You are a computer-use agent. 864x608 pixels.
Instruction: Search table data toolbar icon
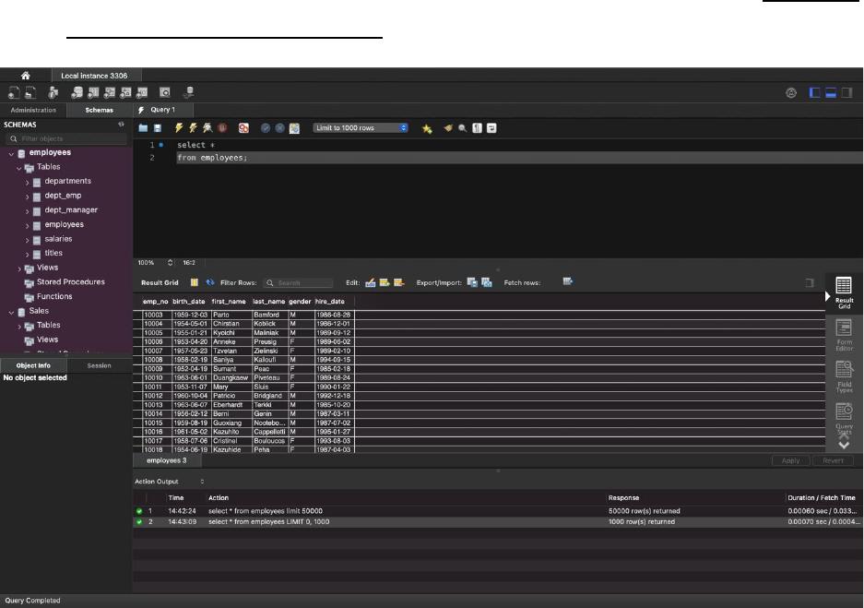pyautogui.click(x=165, y=92)
